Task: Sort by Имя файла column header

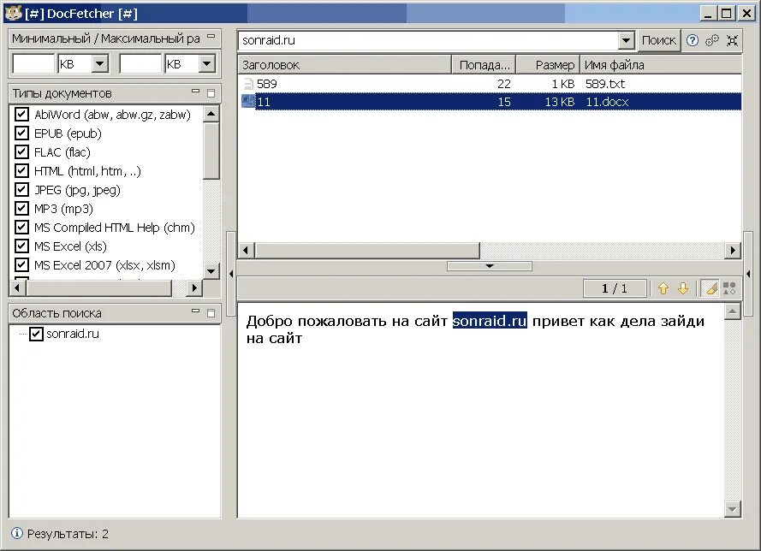Action: (x=661, y=65)
